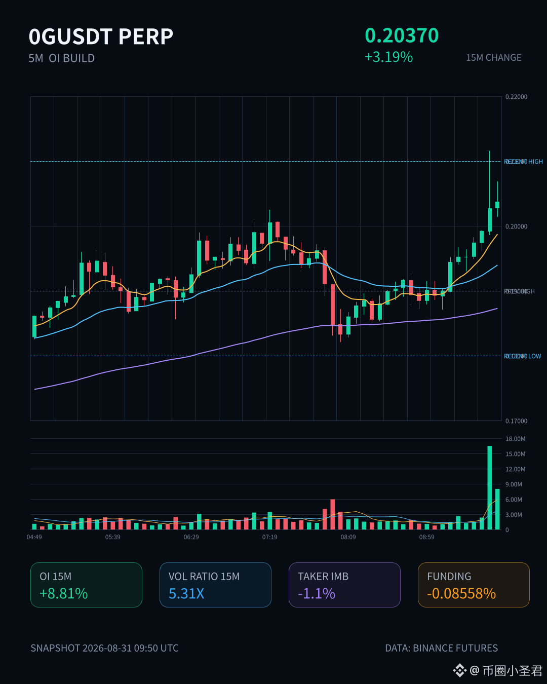Select the OI 15M card label

coord(56,577)
